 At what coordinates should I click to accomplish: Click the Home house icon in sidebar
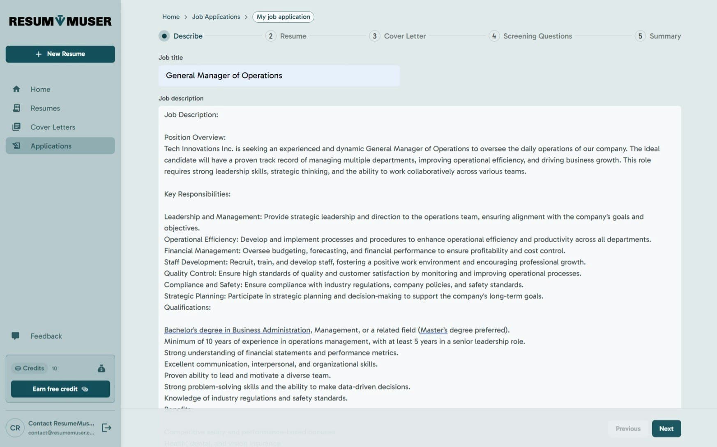point(16,89)
